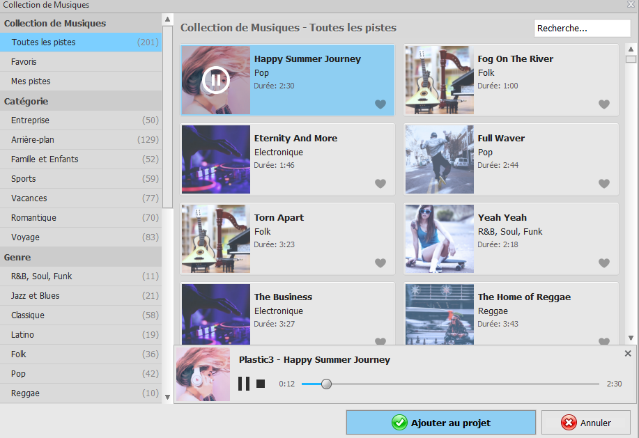Viewport: 639px width, 438px height.
Task: Click the Catégorie section header
Action: pos(81,101)
